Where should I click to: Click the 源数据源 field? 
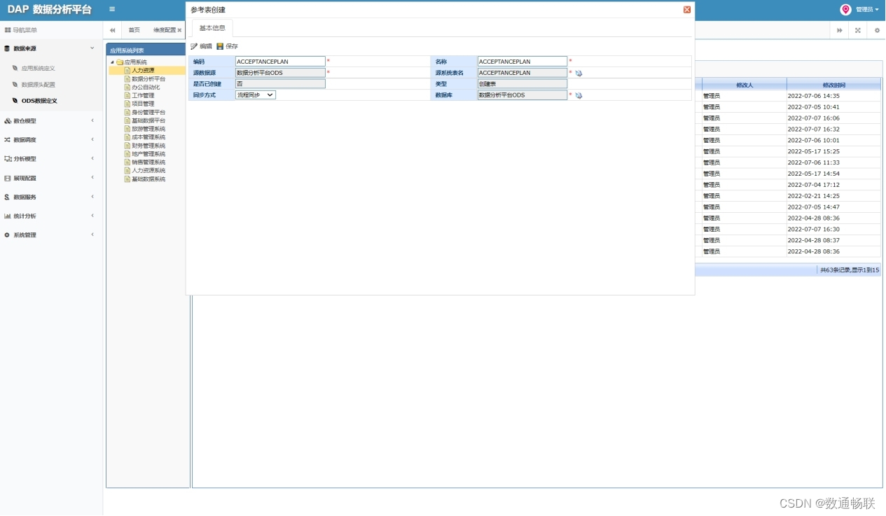tap(280, 73)
